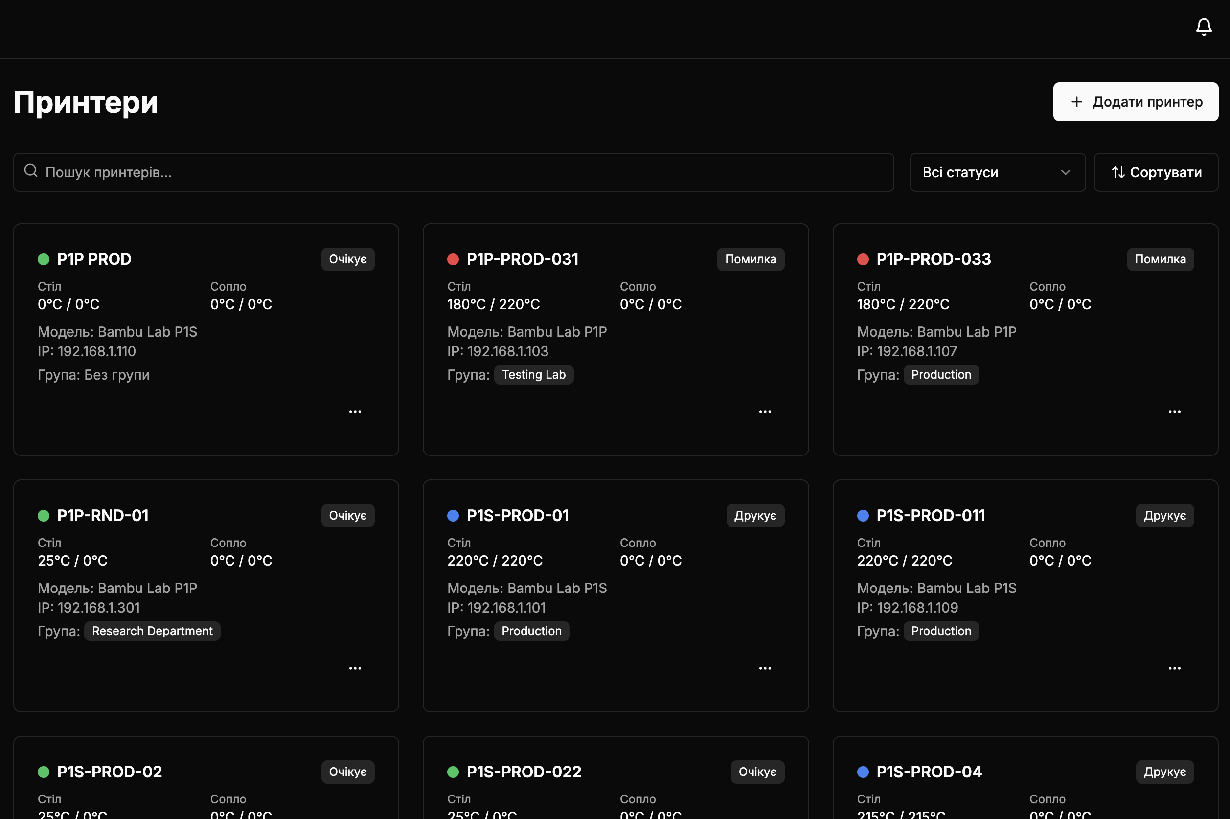Open three-dot menu for P1P-PROD-031
This screenshot has height=819, width=1230.
[765, 412]
